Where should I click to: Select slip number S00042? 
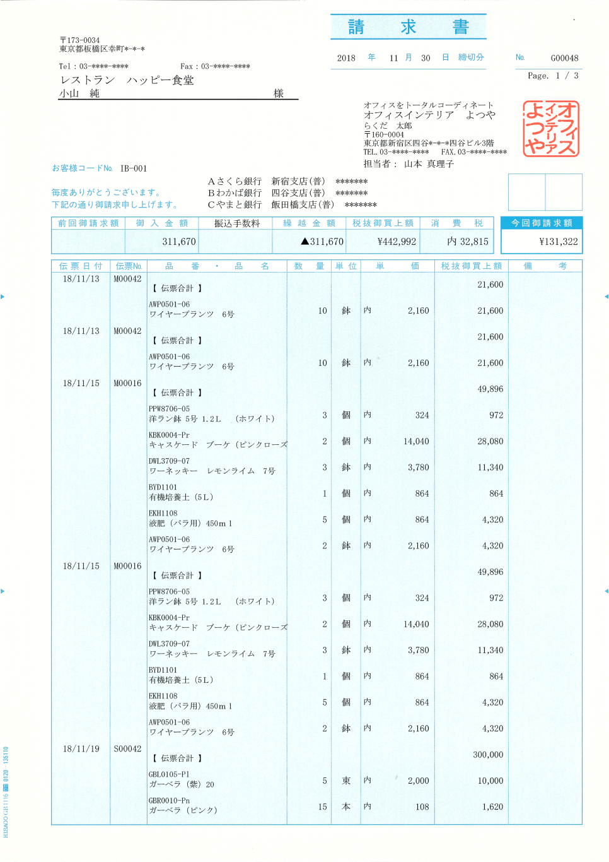coord(128,749)
